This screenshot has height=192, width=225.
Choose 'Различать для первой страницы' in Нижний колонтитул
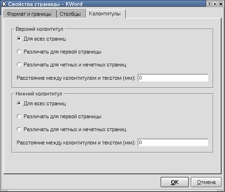(19, 116)
